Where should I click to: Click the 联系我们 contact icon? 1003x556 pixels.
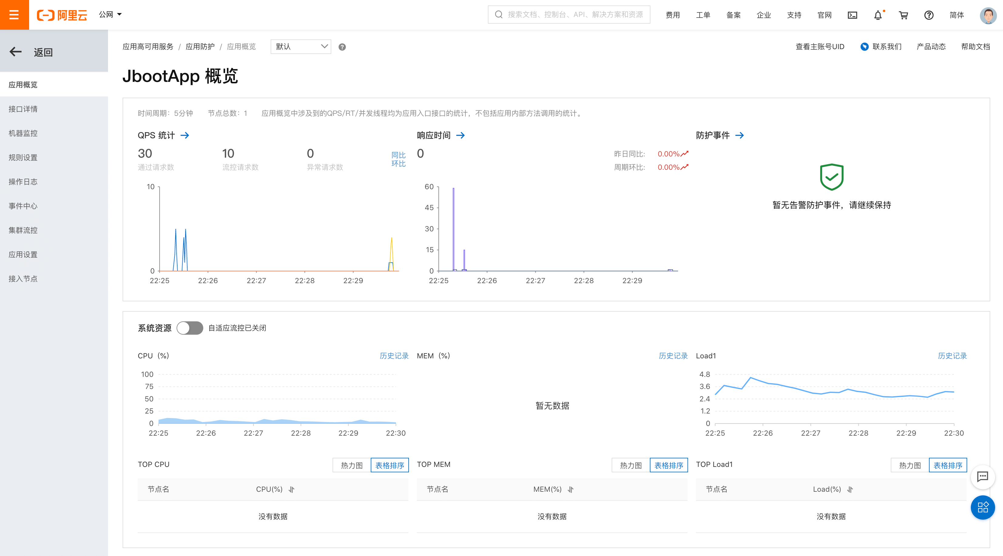pos(864,47)
